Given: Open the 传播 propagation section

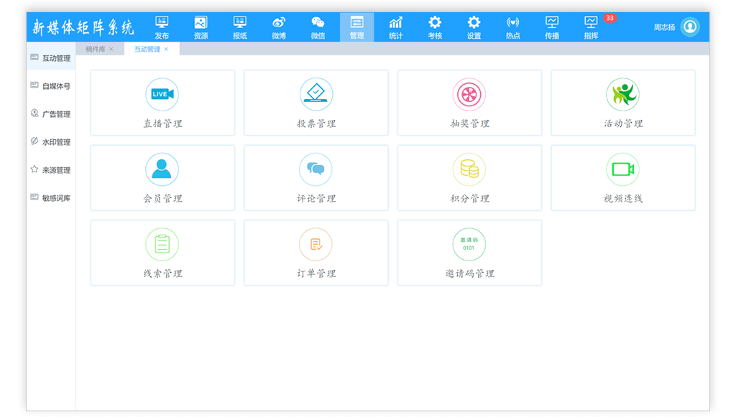Looking at the screenshot, I should click(552, 28).
